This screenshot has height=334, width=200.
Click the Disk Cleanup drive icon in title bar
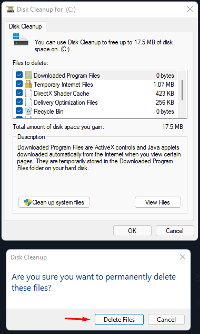(10, 9)
